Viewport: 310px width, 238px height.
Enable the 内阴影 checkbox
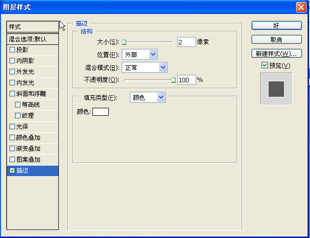(x=12, y=61)
